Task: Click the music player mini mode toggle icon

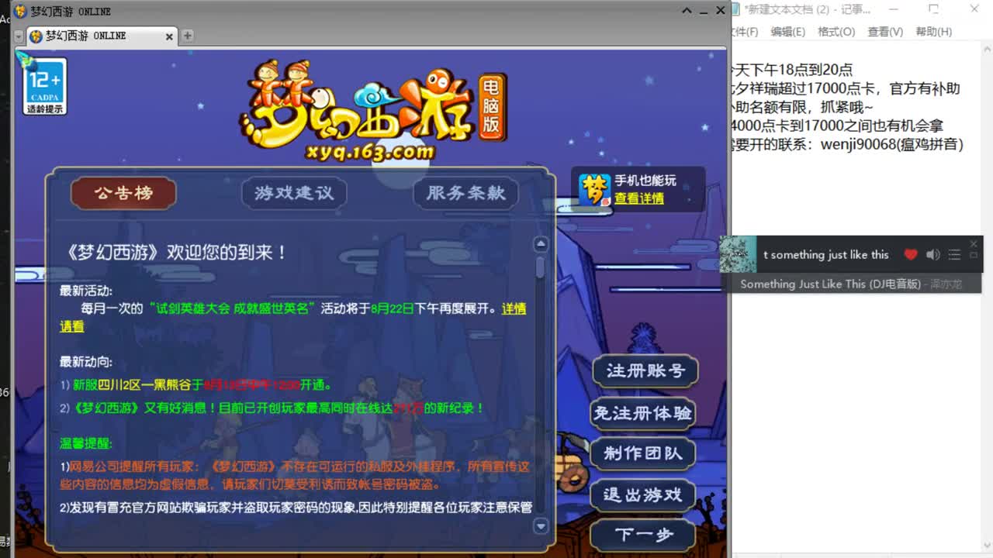Action: 974,255
